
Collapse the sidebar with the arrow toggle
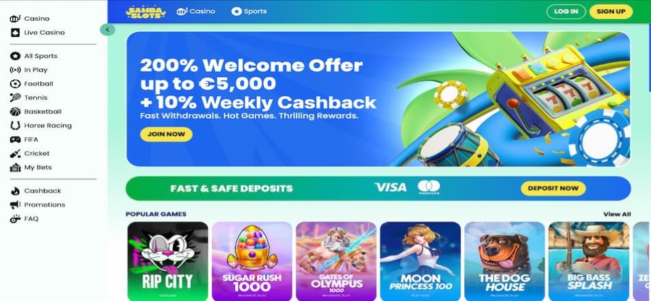click(107, 29)
